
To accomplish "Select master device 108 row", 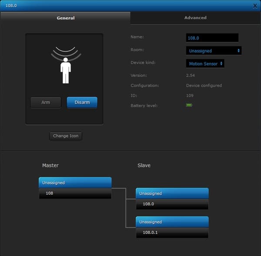I will [x=75, y=193].
